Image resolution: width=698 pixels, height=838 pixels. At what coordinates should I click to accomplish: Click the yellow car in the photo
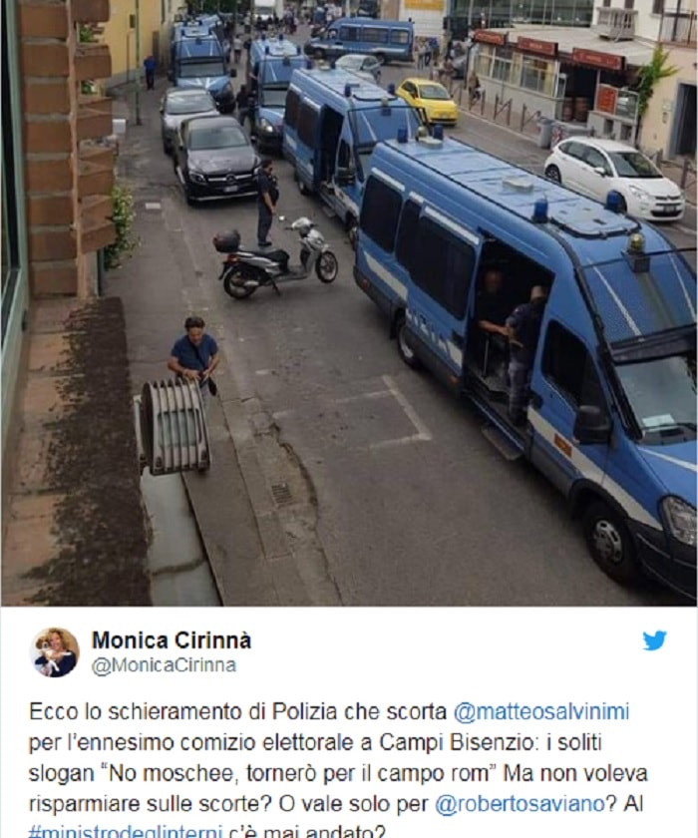coord(428,100)
